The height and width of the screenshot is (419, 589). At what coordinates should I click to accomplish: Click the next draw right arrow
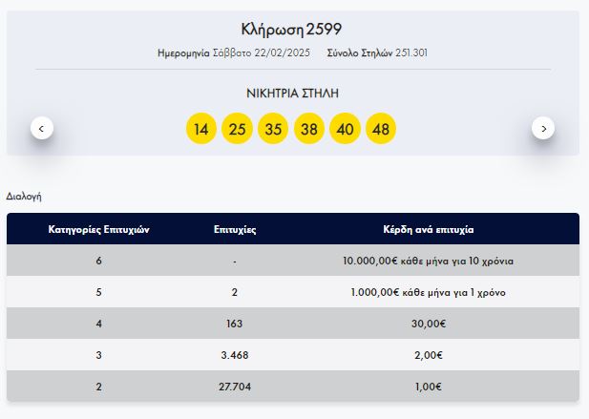pos(543,127)
